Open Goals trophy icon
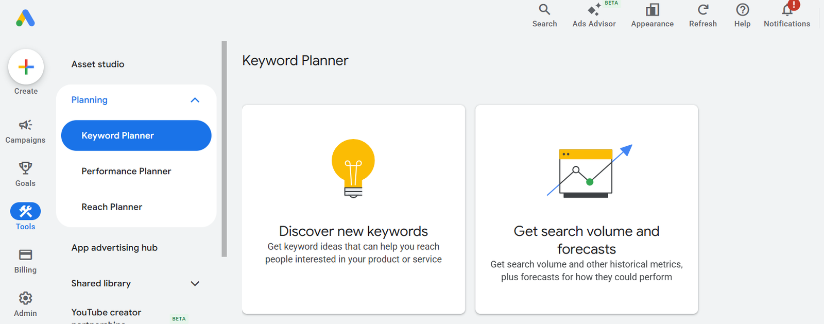Screen dimensions: 824x324 25,168
